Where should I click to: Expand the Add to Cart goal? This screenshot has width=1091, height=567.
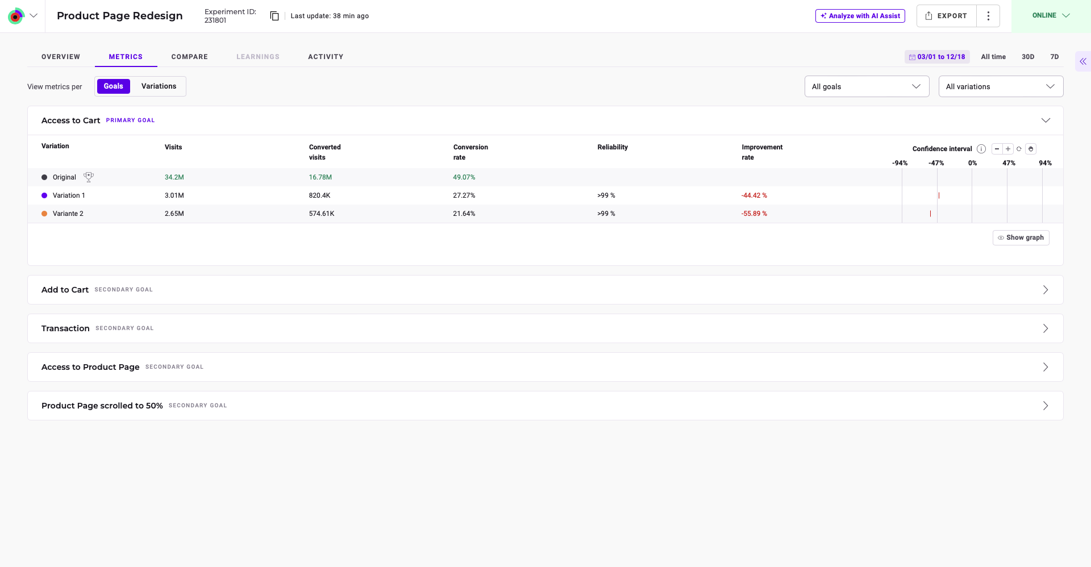coord(1045,290)
